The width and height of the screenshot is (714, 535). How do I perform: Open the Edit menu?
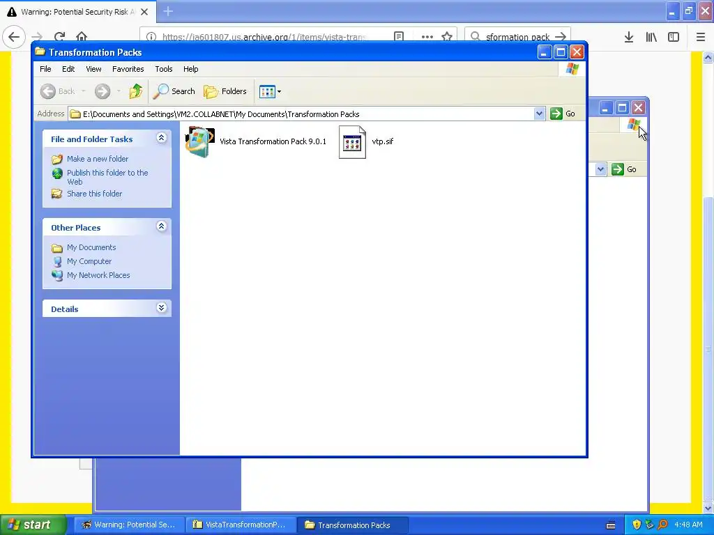(68, 69)
